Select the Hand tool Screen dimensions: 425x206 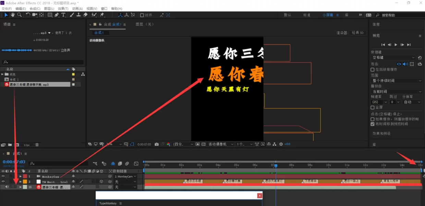tap(13, 15)
